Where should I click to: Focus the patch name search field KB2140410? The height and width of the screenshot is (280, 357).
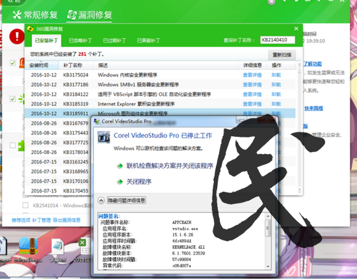[278, 40]
